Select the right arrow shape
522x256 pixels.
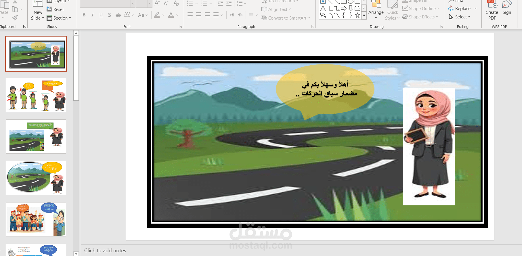[344, 9]
